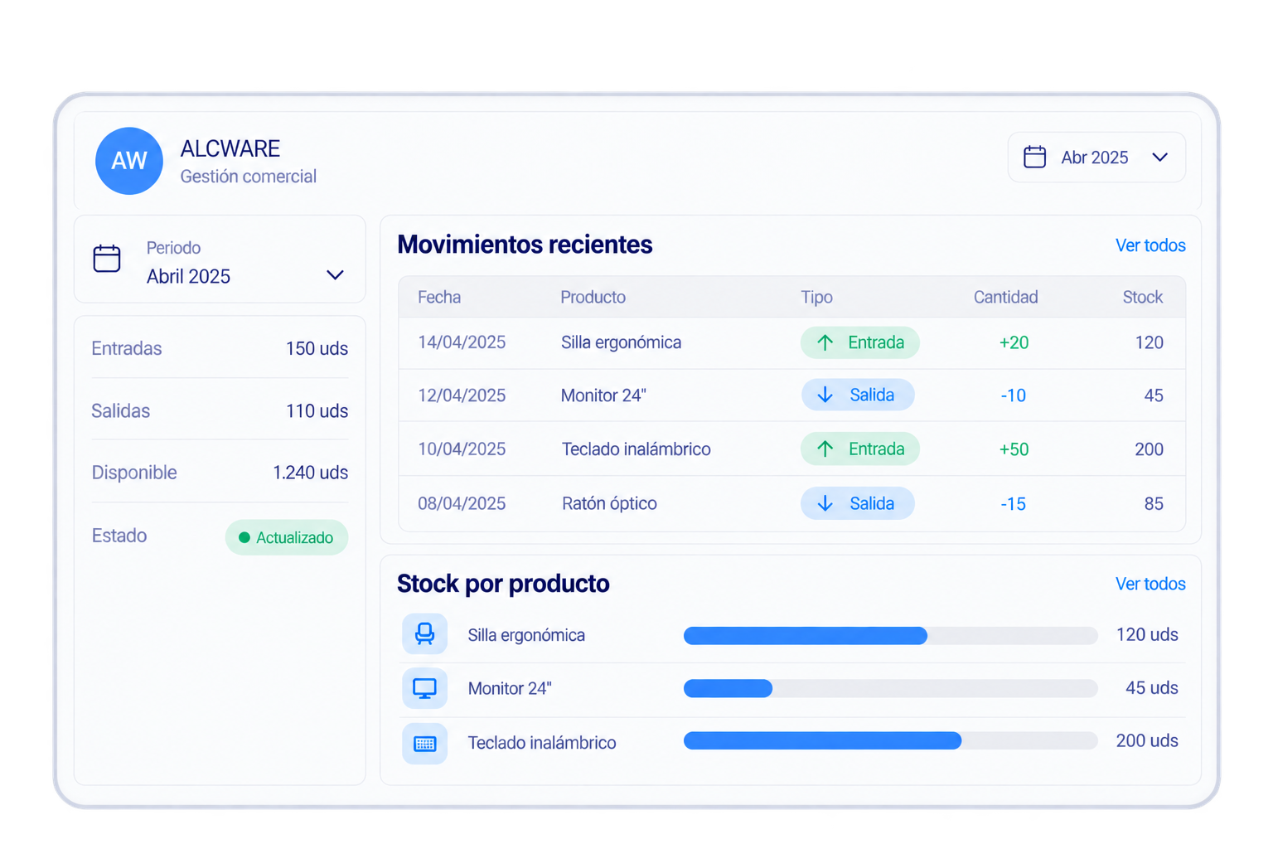The height and width of the screenshot is (849, 1273).
Task: Click the Monitor 24" stock progress bar
Action: point(890,688)
